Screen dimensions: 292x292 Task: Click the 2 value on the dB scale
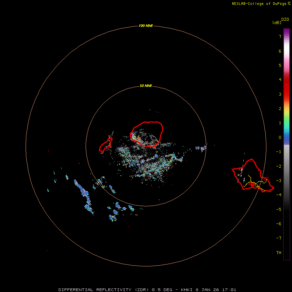(x=280, y=109)
